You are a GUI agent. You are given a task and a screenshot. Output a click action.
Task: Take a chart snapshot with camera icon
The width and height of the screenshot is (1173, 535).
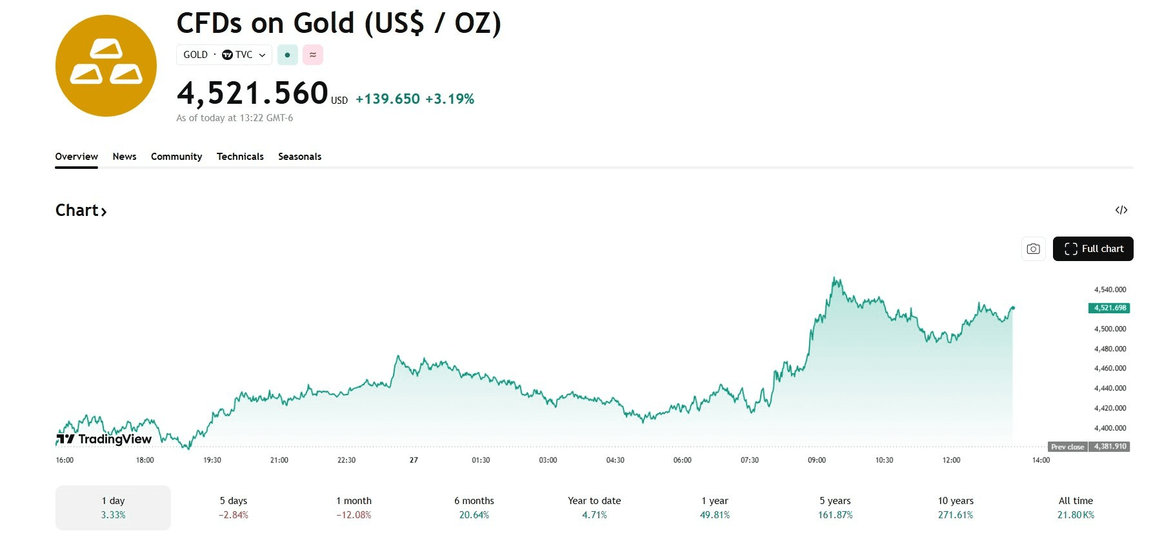pyautogui.click(x=1033, y=249)
